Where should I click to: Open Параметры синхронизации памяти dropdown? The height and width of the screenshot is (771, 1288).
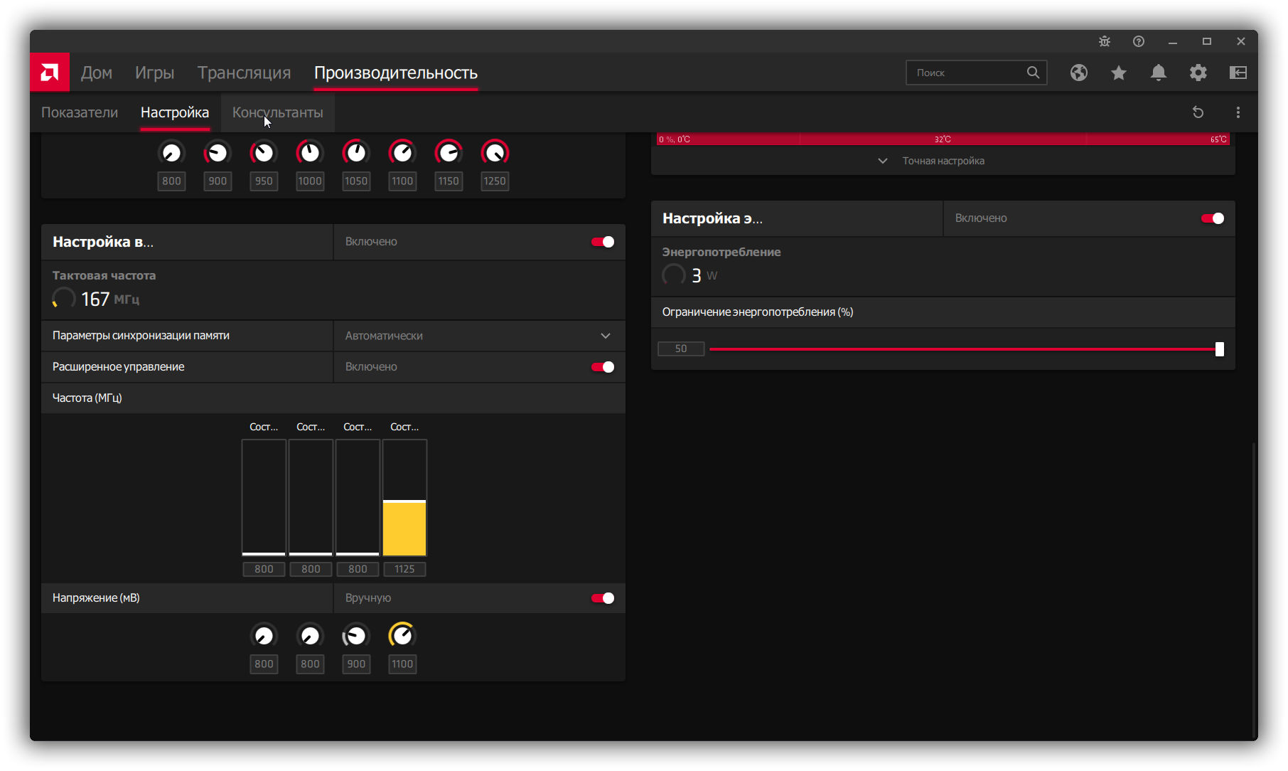(479, 336)
